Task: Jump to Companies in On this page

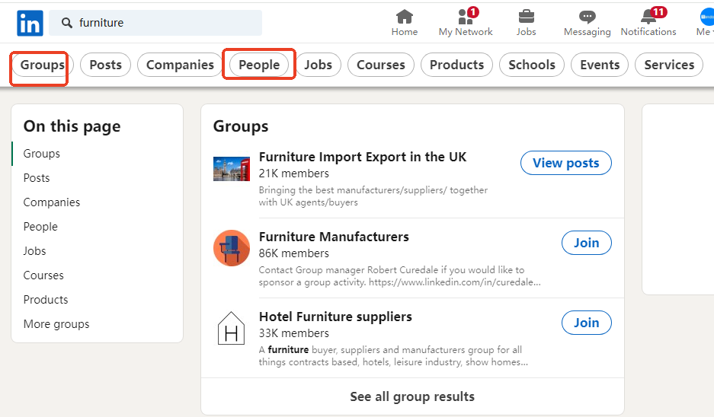Action: tap(52, 202)
